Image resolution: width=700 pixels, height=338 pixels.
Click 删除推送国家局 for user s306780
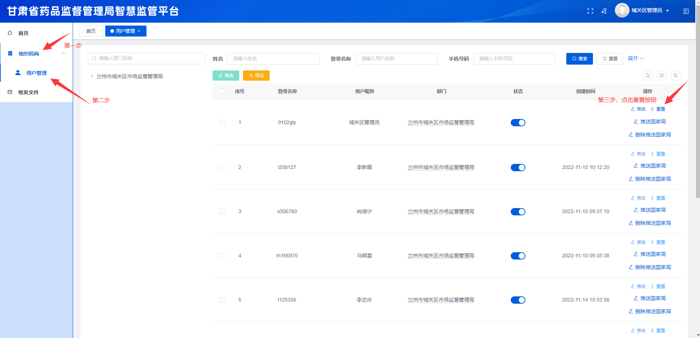pos(650,223)
